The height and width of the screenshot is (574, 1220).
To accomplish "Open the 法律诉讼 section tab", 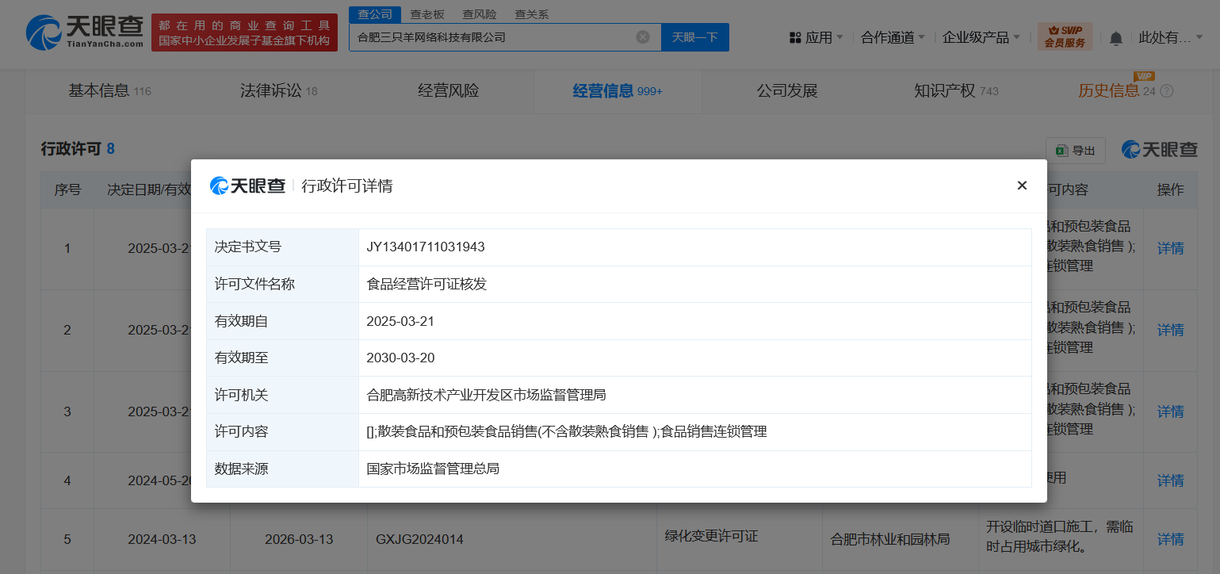I will [x=279, y=90].
